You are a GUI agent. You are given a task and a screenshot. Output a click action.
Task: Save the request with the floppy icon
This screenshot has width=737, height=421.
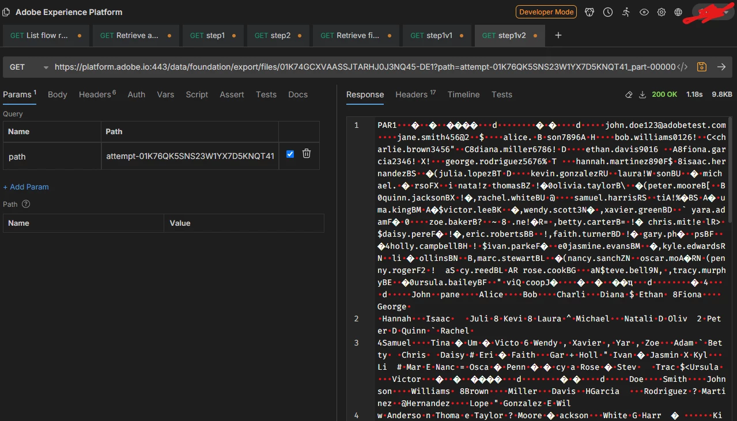point(701,67)
